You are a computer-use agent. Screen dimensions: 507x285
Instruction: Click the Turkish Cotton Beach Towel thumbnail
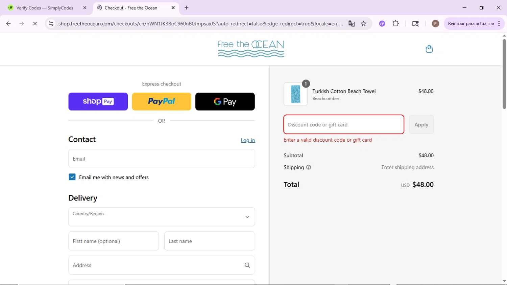tap(295, 94)
